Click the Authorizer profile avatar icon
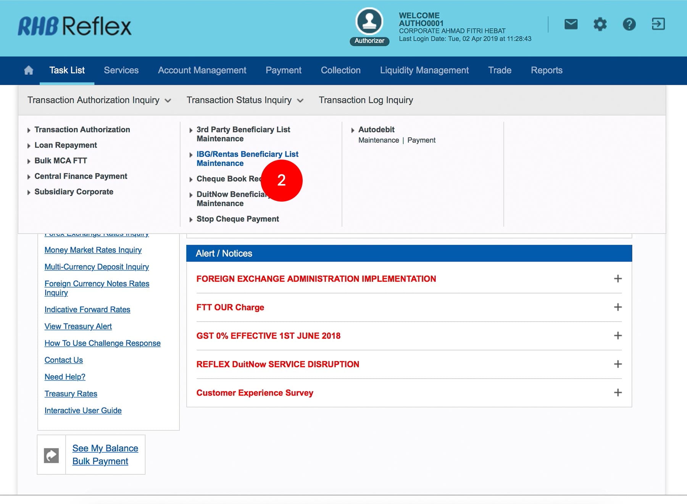687x504 pixels. click(369, 22)
